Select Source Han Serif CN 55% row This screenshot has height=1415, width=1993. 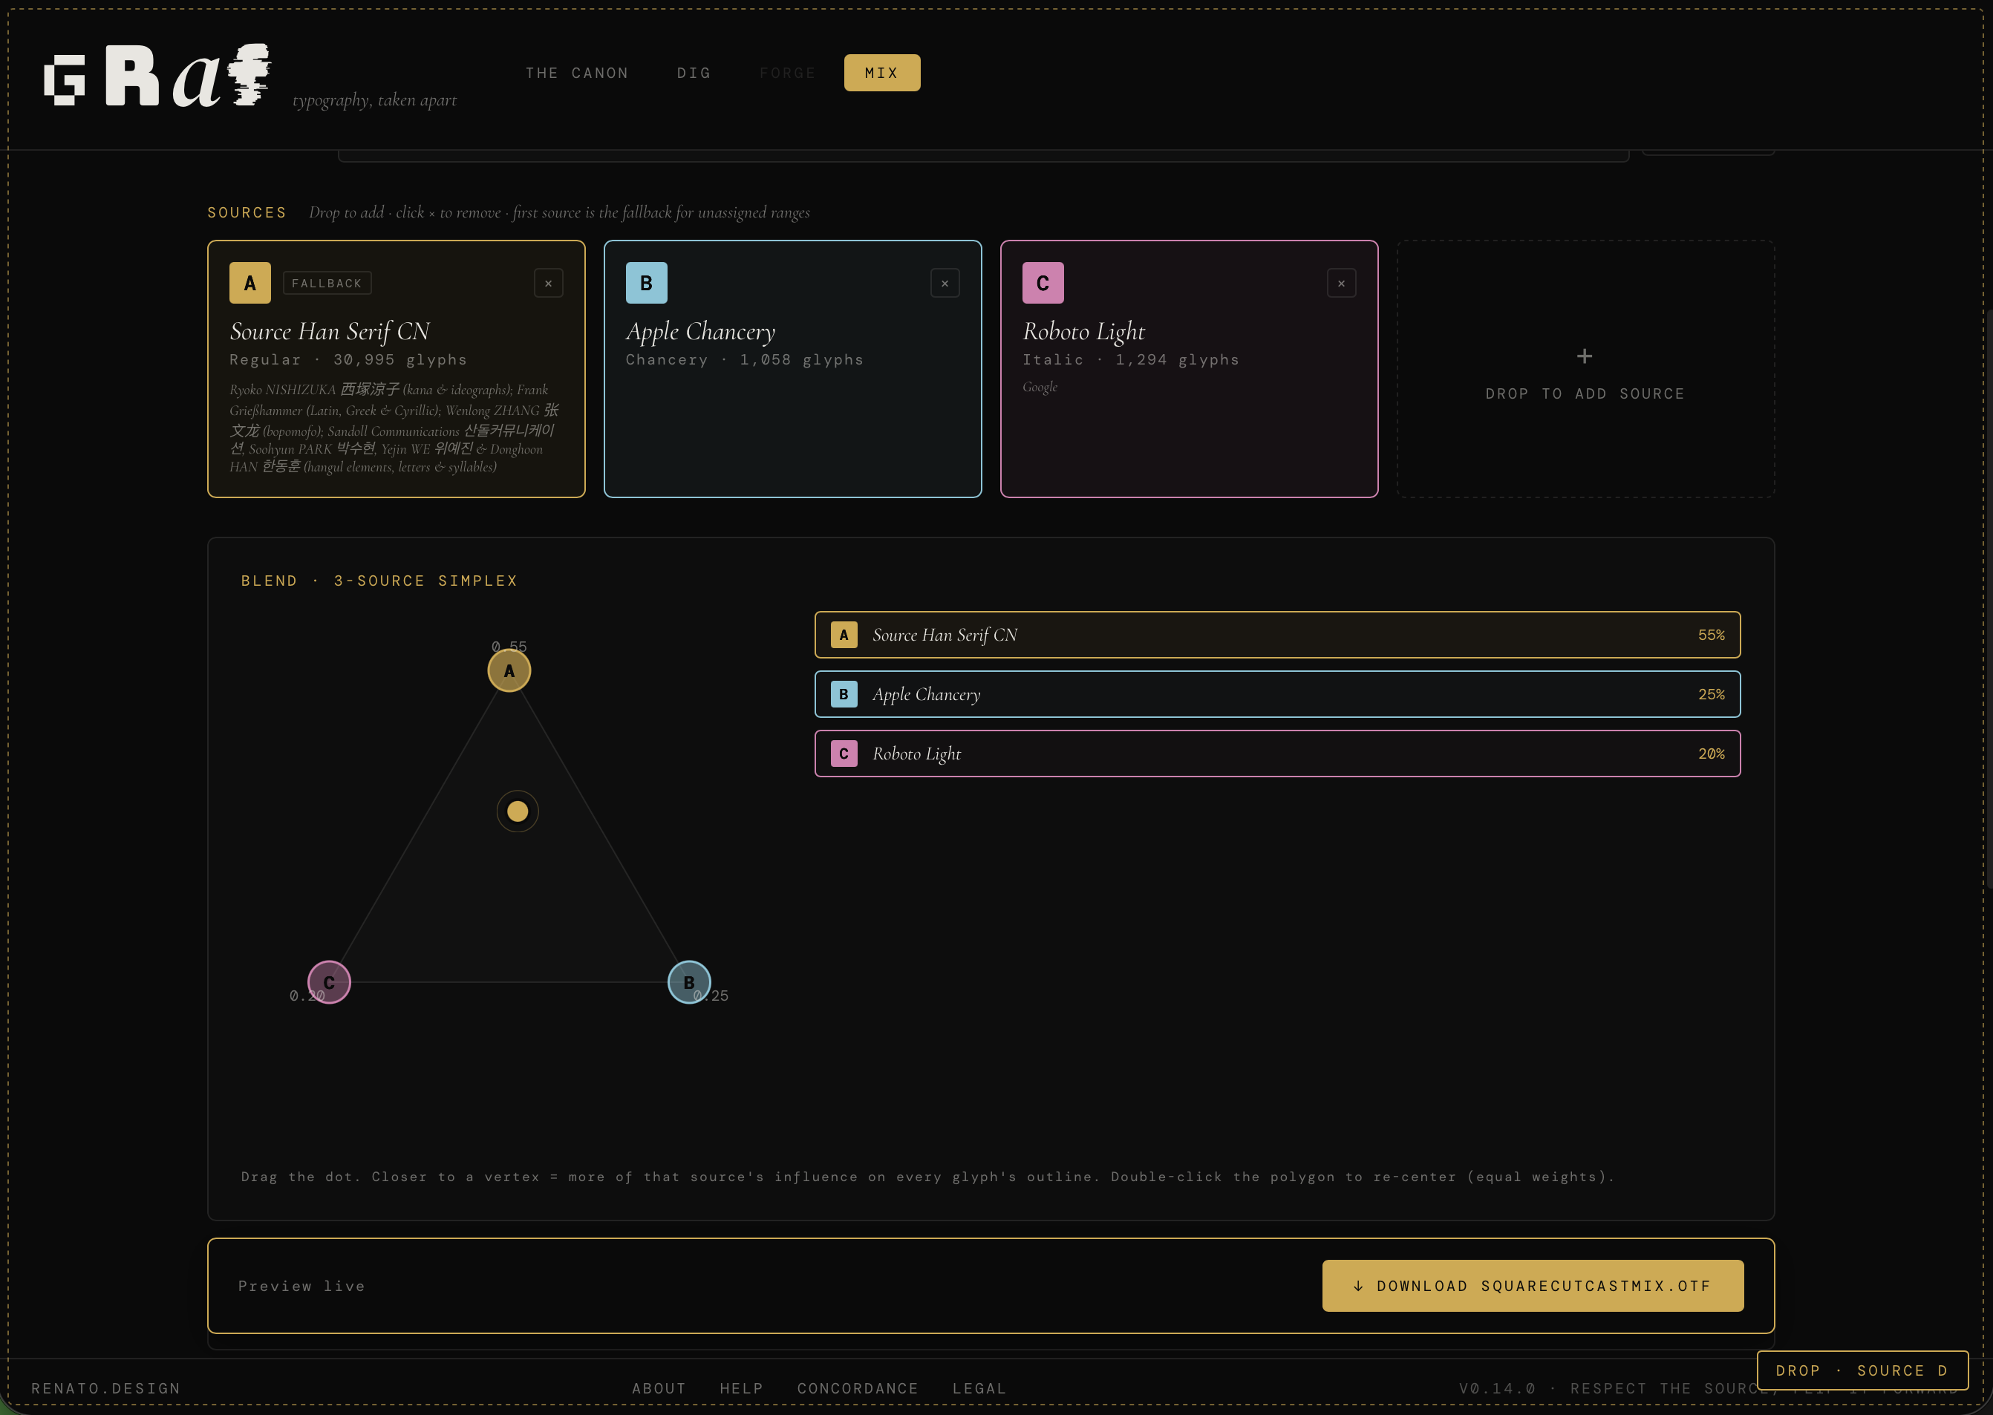tap(1276, 635)
